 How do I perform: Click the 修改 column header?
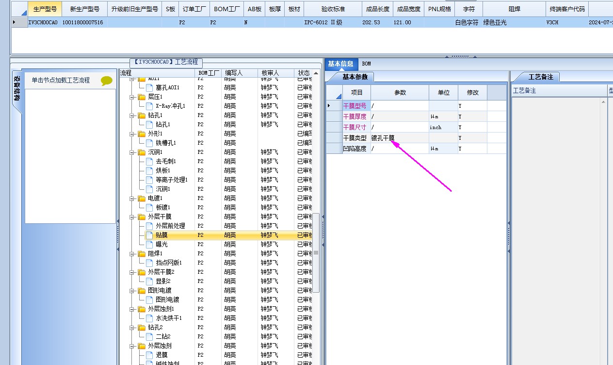(473, 92)
